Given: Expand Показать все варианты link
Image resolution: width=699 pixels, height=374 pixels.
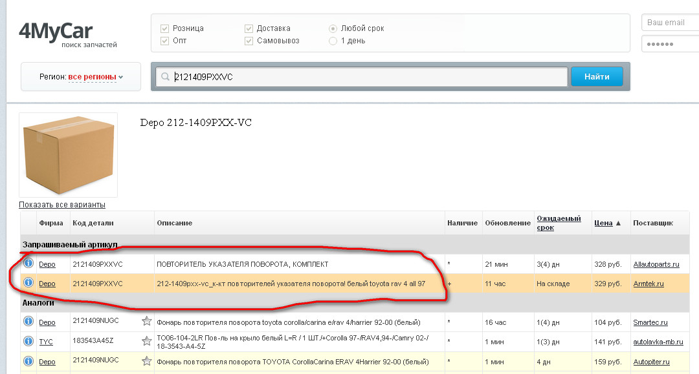Looking at the screenshot, I should point(62,205).
